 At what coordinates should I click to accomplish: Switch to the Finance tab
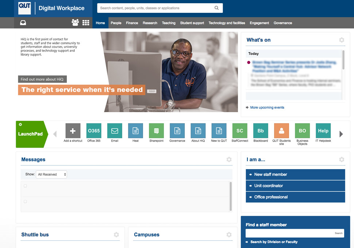click(132, 23)
